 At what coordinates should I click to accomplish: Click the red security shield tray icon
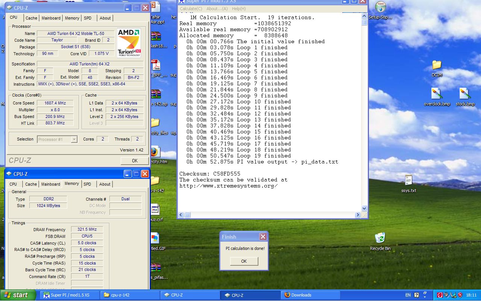460,295
